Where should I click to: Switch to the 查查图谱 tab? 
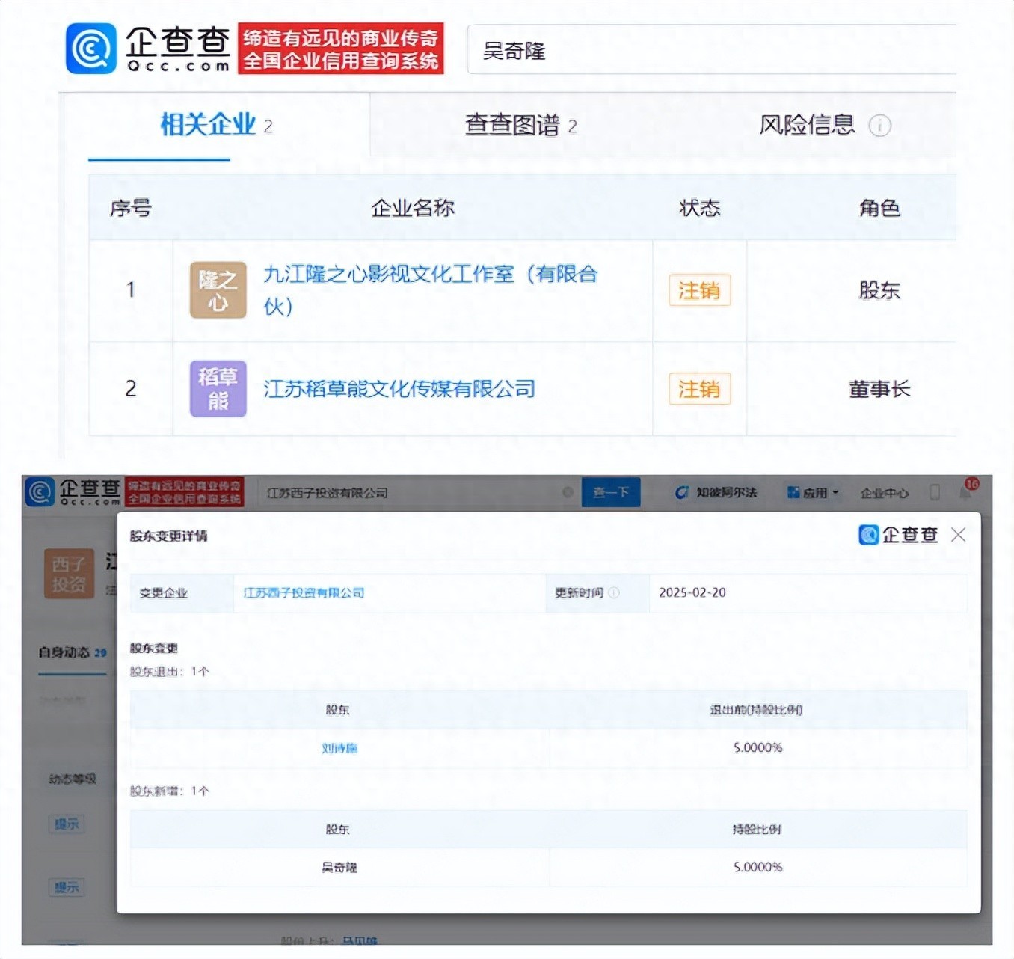click(520, 125)
